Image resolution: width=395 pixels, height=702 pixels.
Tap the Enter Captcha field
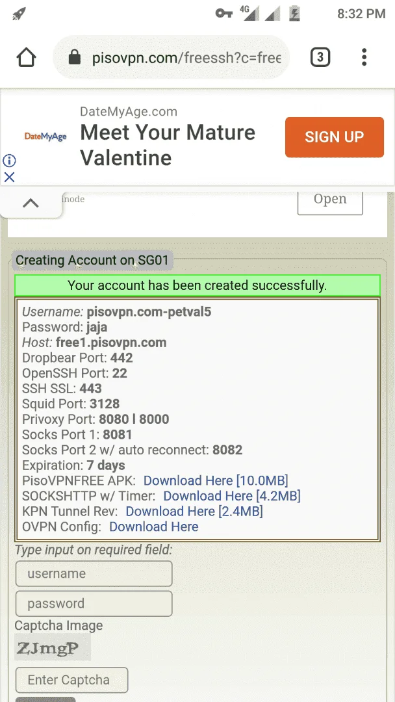[x=71, y=680]
